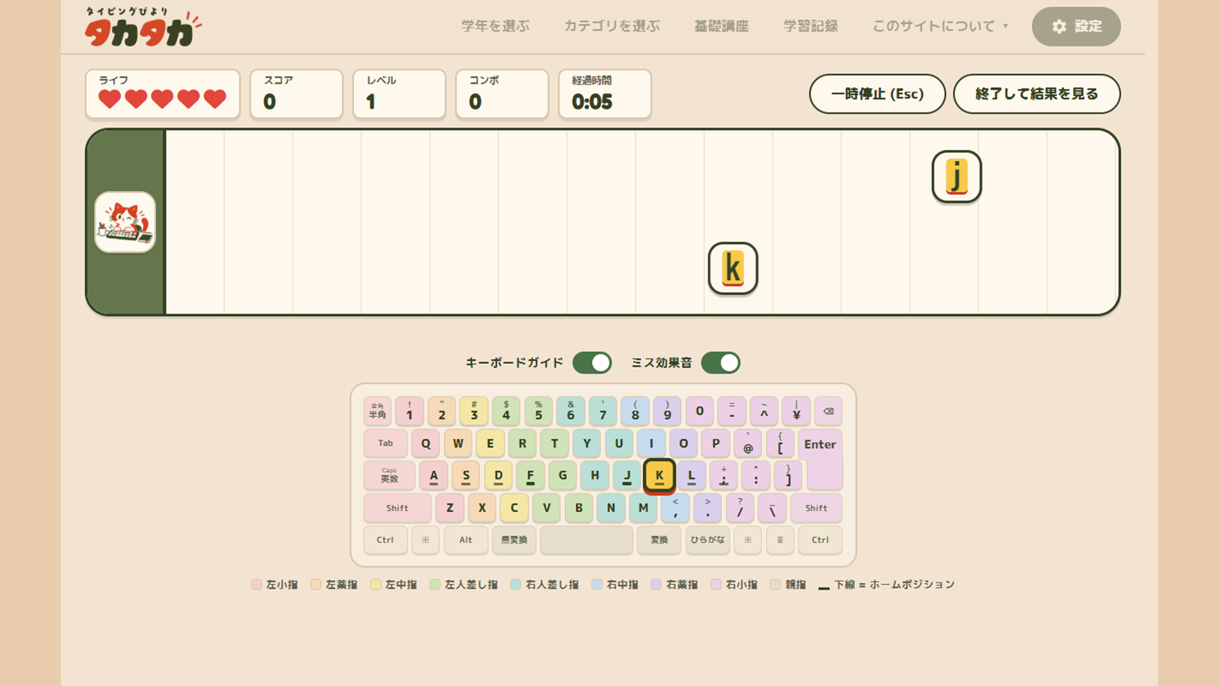Click the left Windows key icon
Viewport: 1219px width, 686px height.
[x=425, y=540]
